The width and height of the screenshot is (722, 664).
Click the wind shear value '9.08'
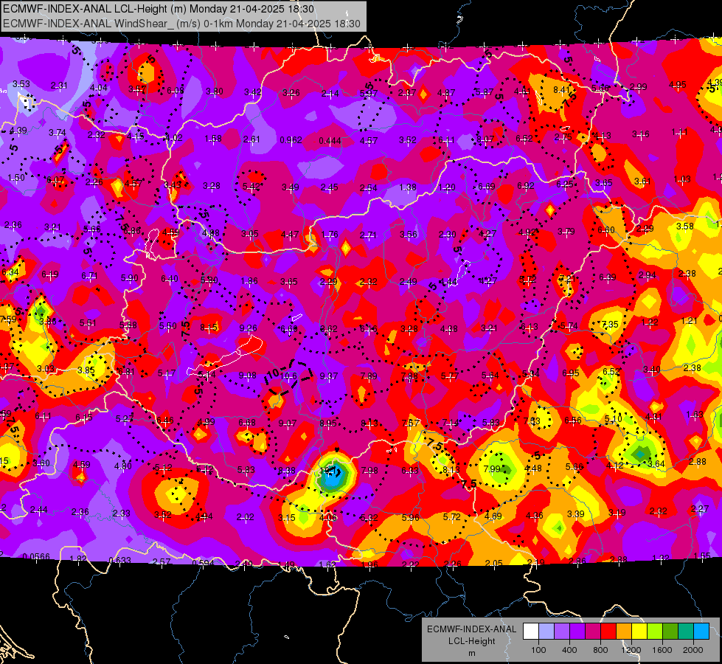(x=247, y=376)
